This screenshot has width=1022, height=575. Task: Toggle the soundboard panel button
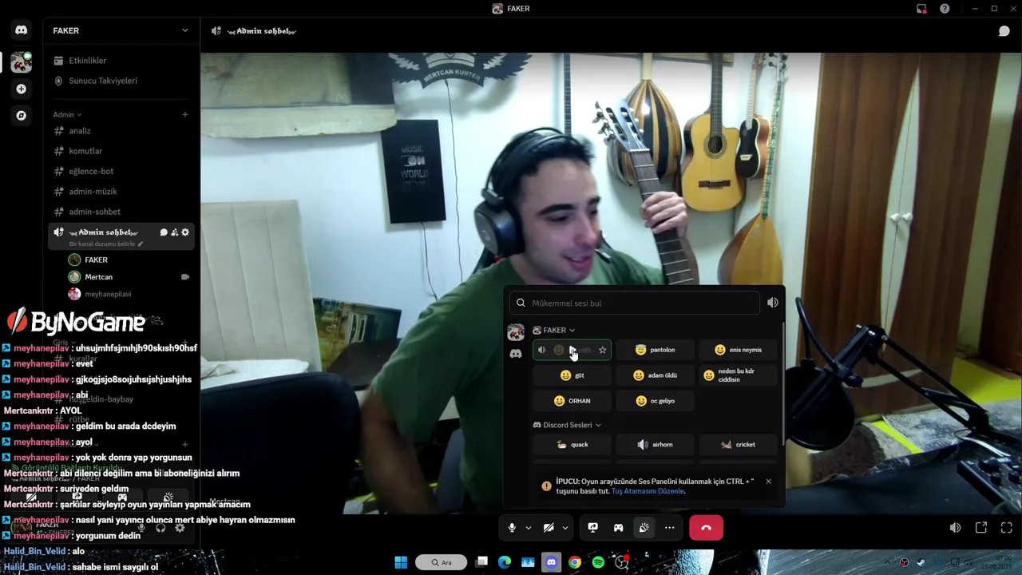644,528
